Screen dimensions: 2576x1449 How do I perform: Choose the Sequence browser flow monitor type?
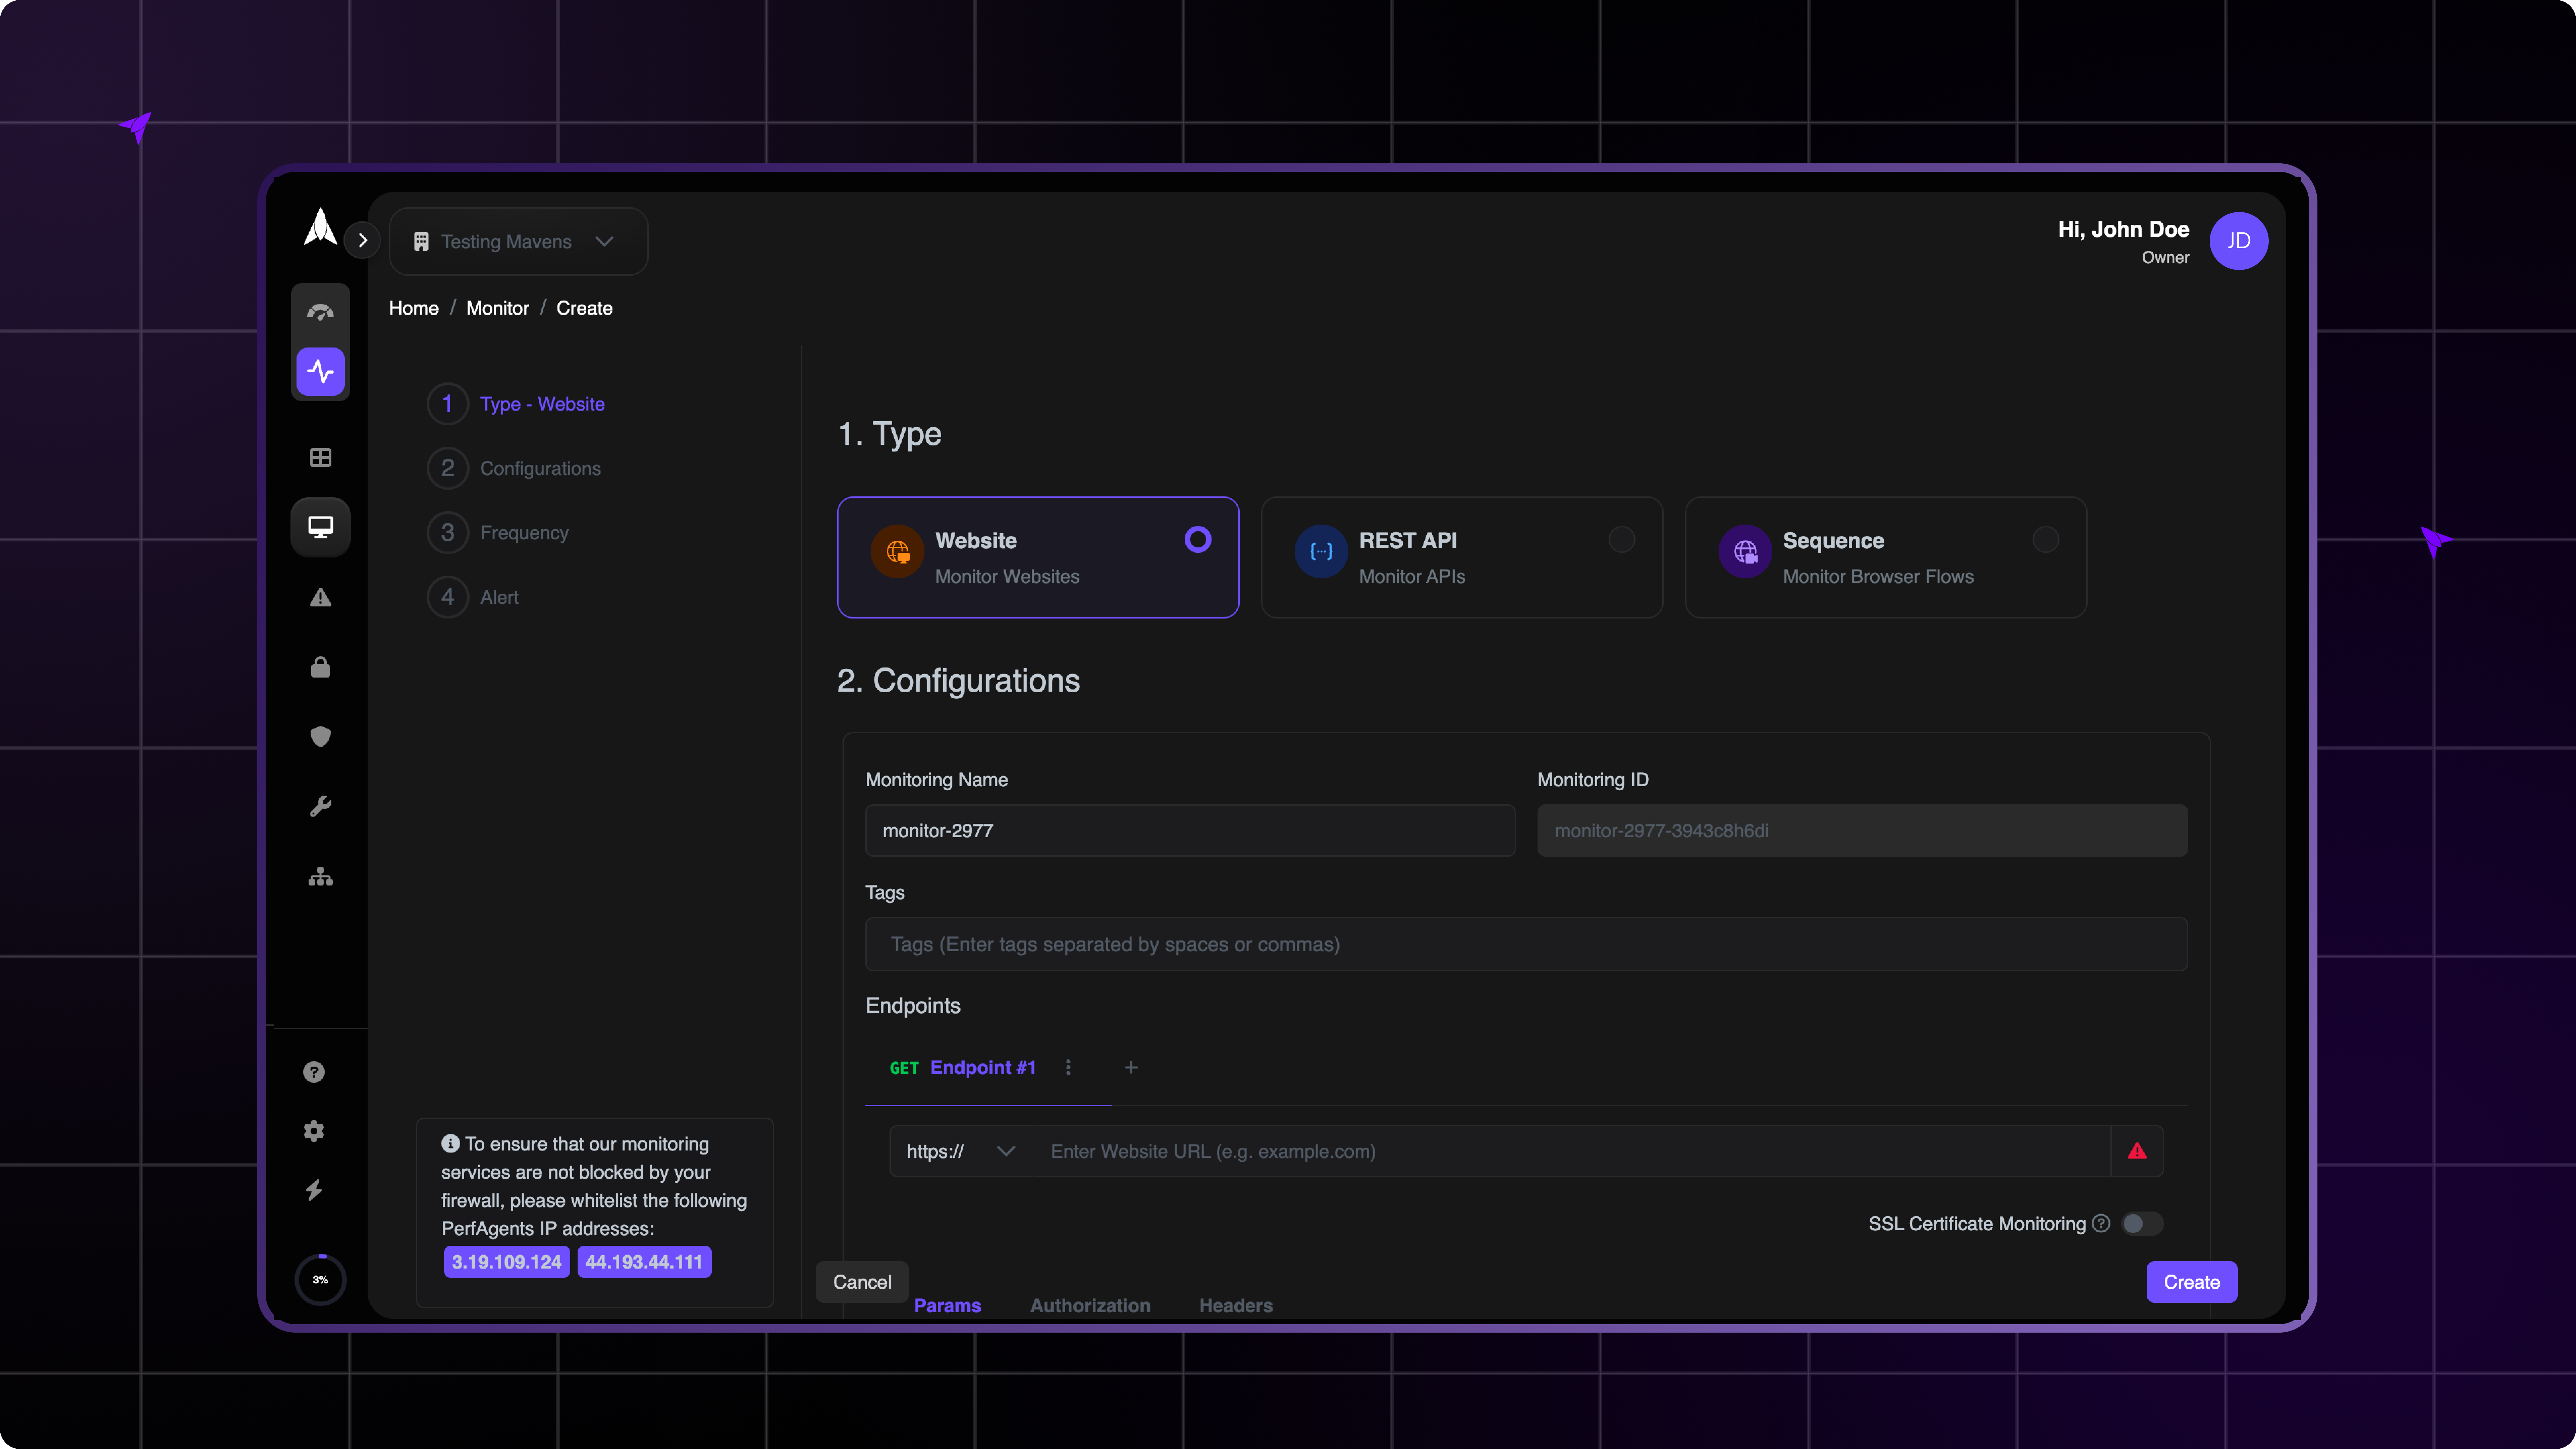pos(1885,557)
